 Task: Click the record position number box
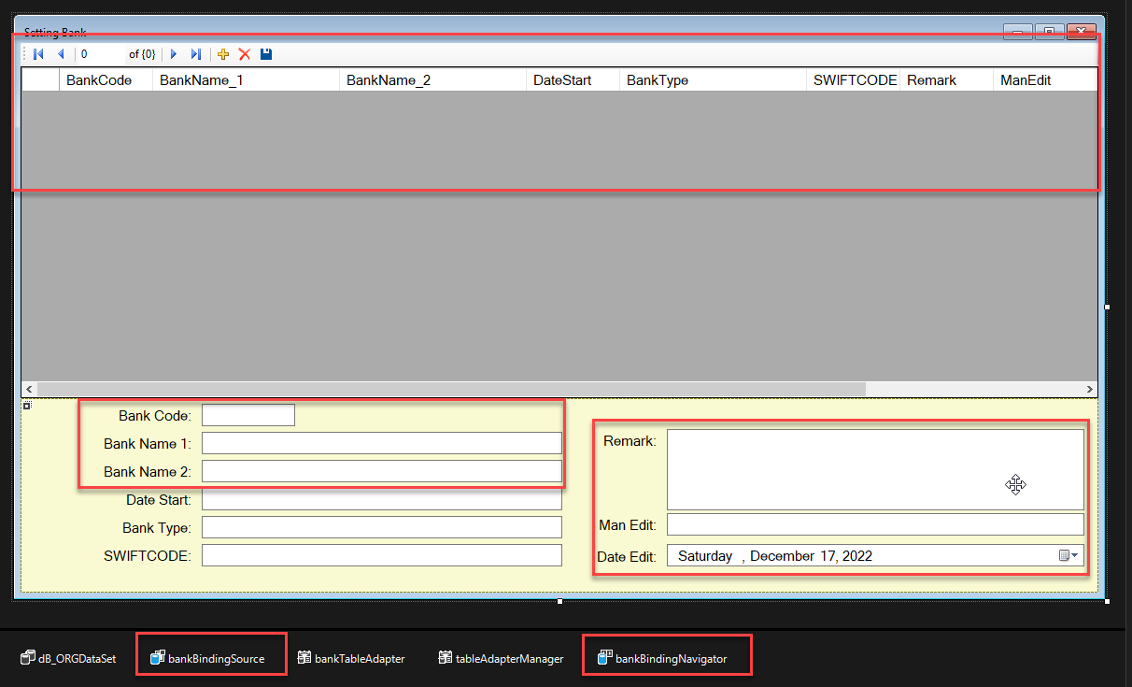coord(99,54)
